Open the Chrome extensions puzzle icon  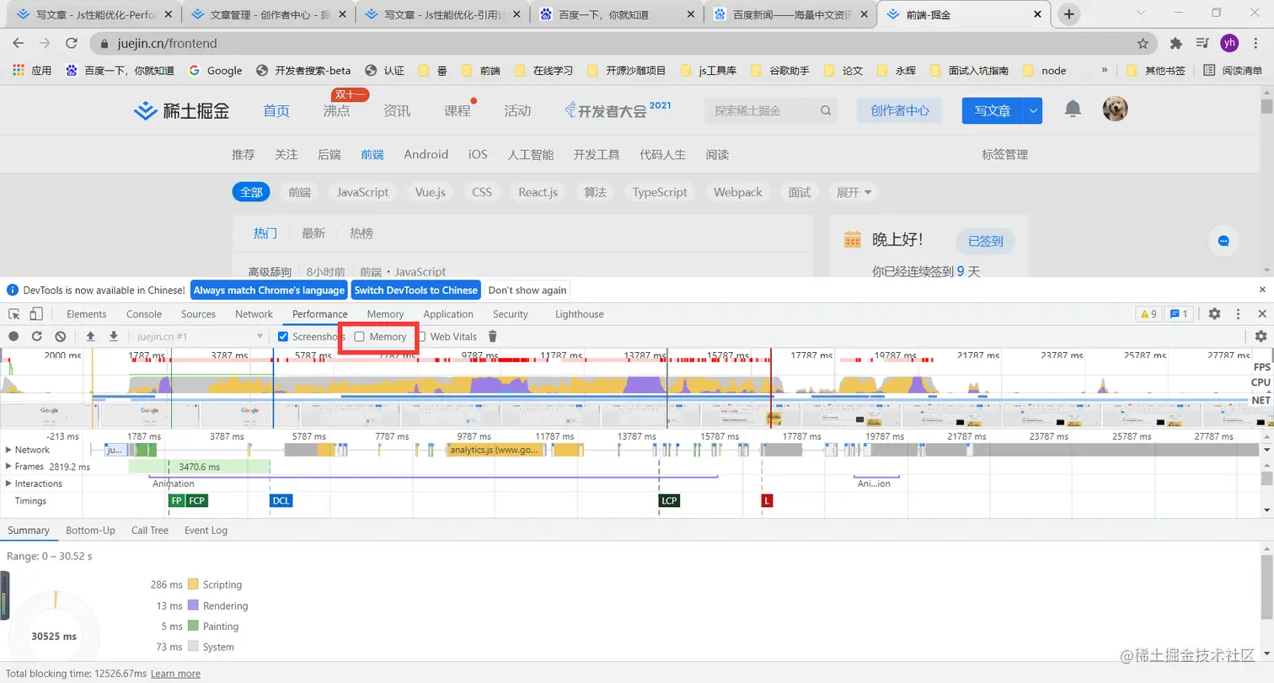pyautogui.click(x=1176, y=43)
